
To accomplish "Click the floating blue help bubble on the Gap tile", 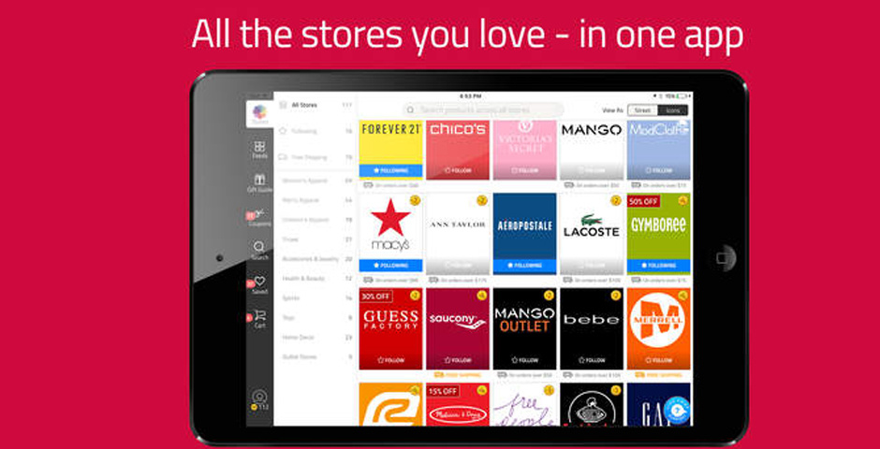I will pyautogui.click(x=676, y=411).
